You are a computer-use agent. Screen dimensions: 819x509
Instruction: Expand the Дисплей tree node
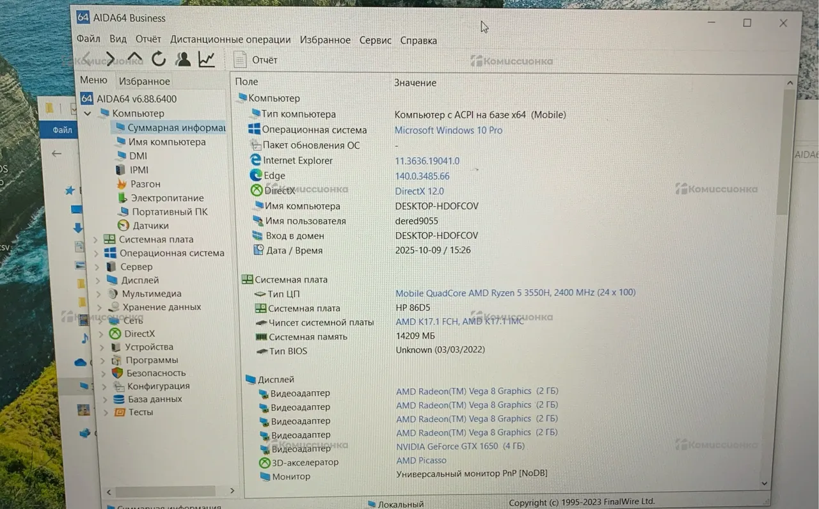coord(97,281)
